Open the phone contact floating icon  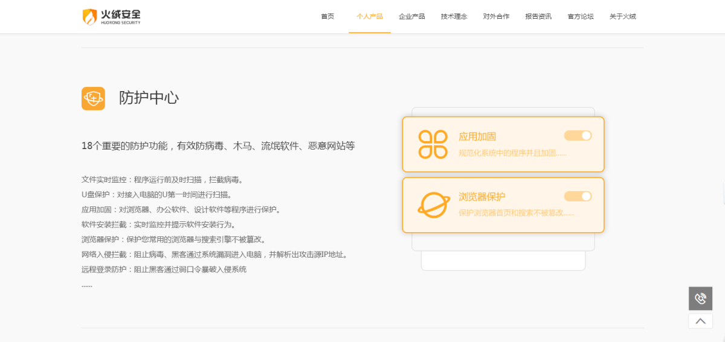click(700, 298)
